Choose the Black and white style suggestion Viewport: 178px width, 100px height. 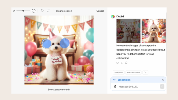(x=133, y=72)
